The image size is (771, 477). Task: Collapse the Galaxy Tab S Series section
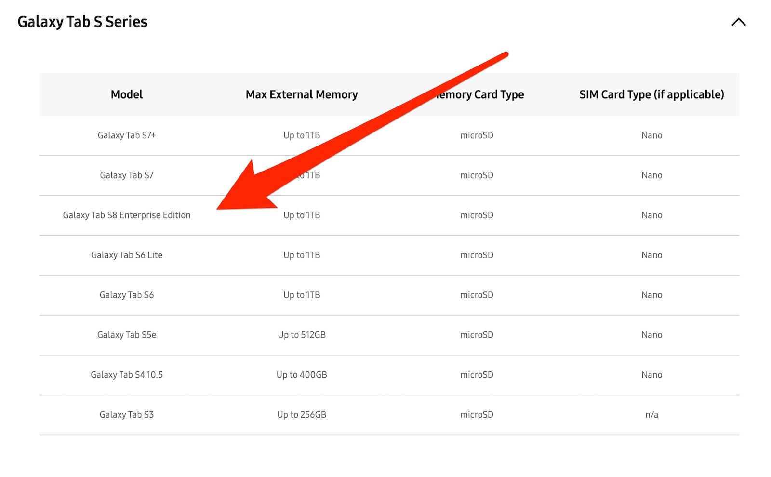tap(738, 22)
